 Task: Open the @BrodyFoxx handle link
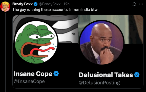point(50,4)
